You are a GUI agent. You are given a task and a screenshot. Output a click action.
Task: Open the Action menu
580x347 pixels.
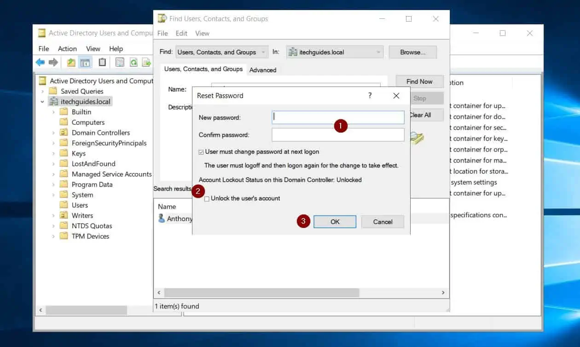pos(67,49)
